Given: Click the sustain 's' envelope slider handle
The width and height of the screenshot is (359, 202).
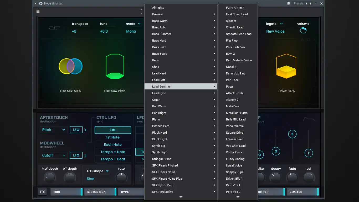Looking at the screenshot, I should click(292, 134).
